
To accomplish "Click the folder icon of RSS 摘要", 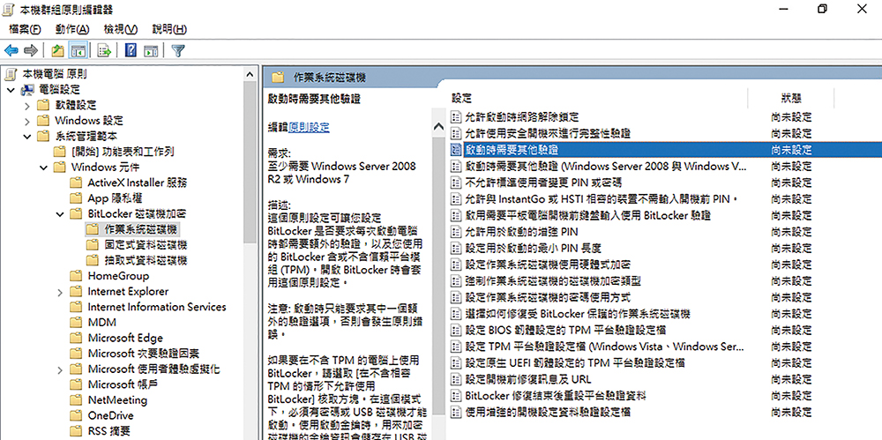I will 76,431.
